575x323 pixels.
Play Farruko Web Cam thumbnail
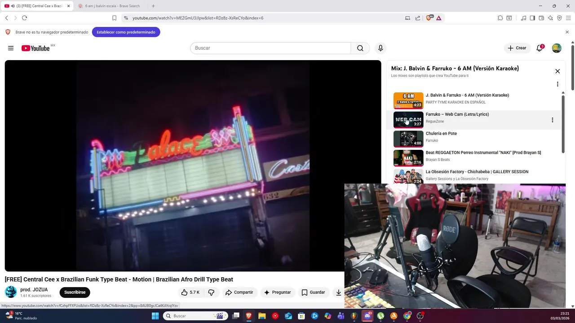[x=408, y=120]
